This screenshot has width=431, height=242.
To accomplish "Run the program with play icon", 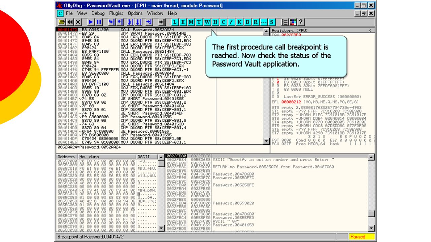I will coord(91,22).
